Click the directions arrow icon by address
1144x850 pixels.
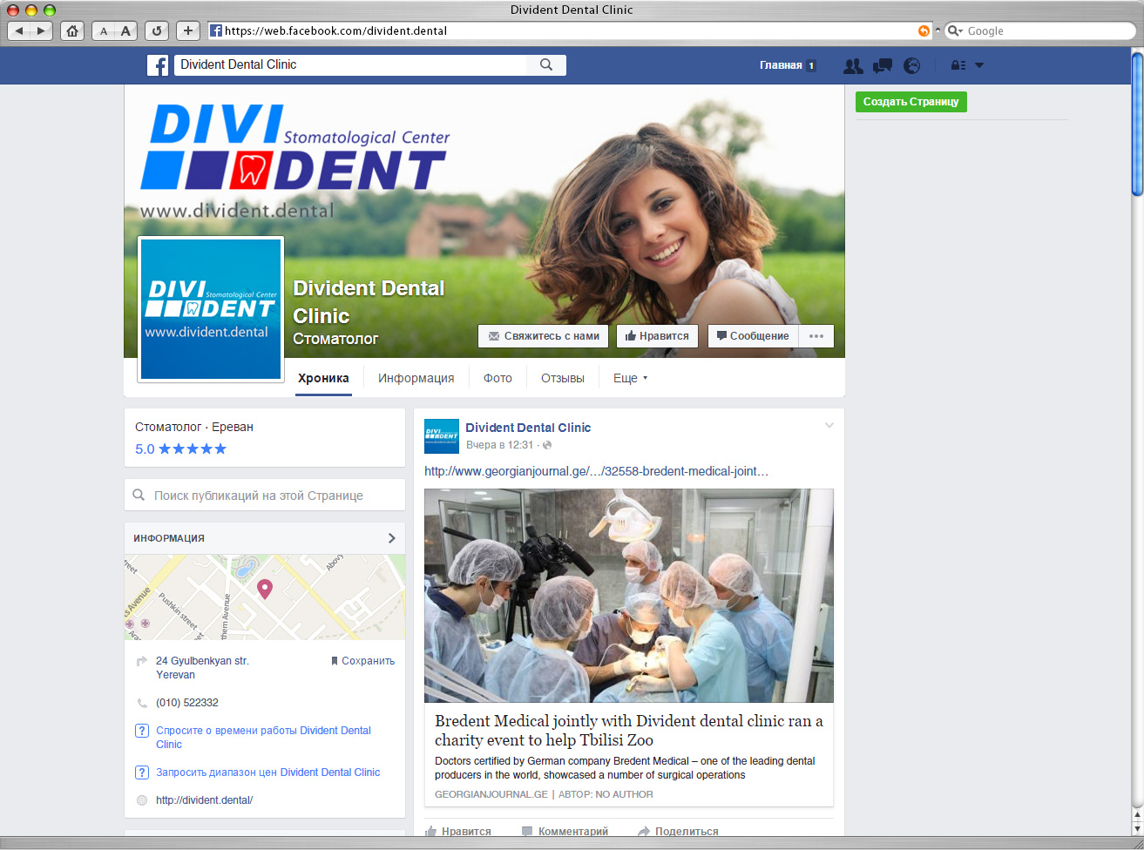[x=142, y=662]
